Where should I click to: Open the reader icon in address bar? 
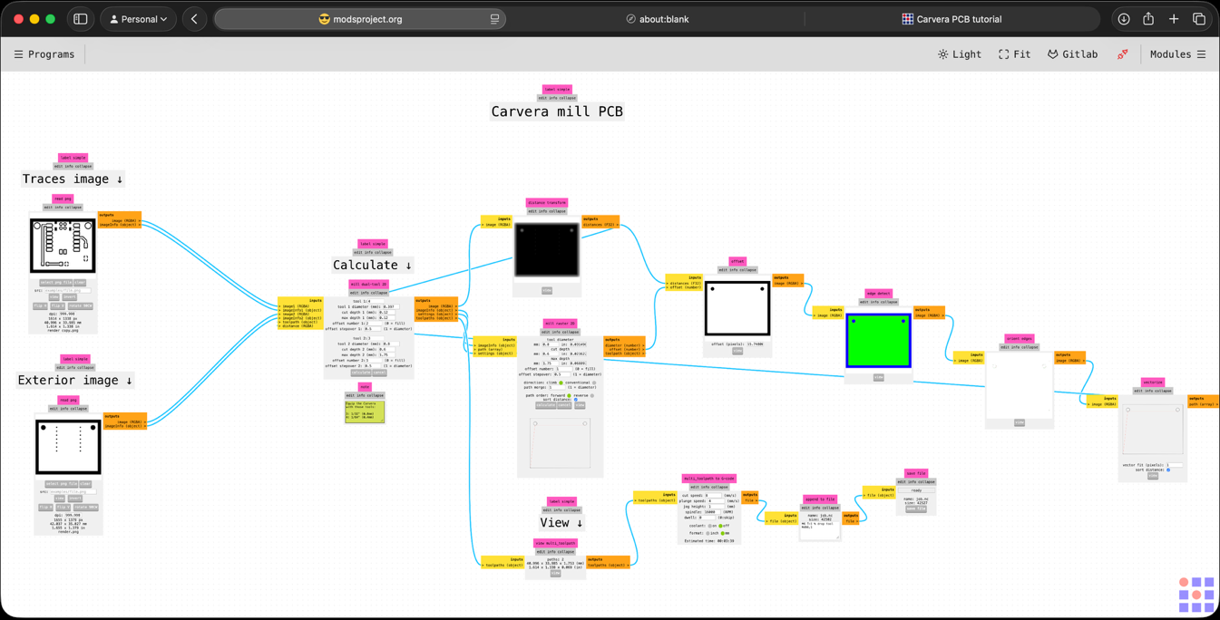[494, 19]
